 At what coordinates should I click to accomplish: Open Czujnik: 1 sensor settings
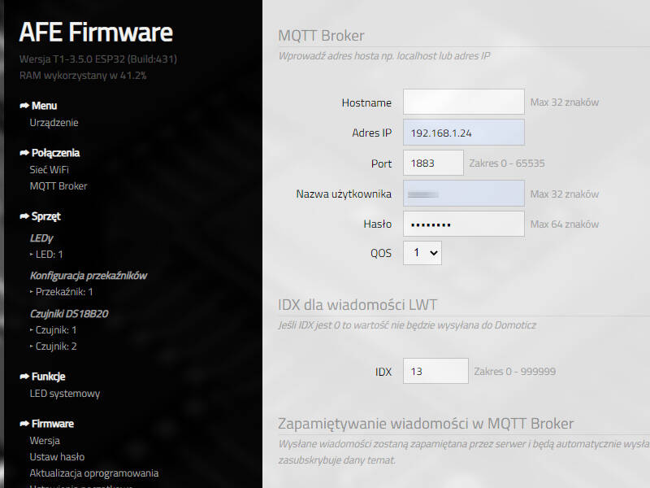point(56,330)
